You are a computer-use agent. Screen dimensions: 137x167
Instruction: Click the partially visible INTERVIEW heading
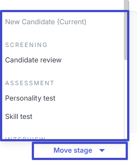(x=25, y=138)
